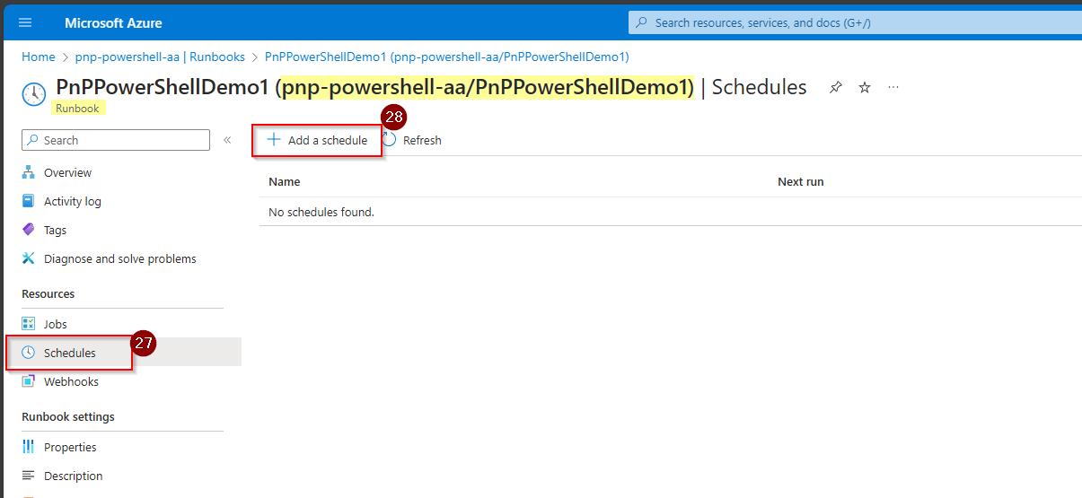The image size is (1082, 498).
Task: Sort by the Name column header
Action: click(x=285, y=181)
